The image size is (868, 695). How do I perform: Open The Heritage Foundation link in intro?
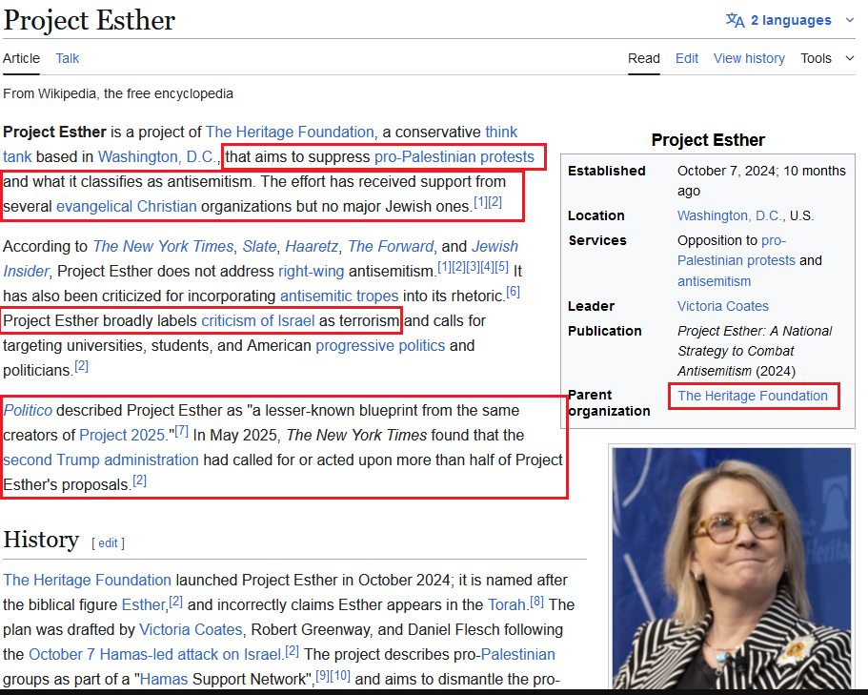(290, 132)
